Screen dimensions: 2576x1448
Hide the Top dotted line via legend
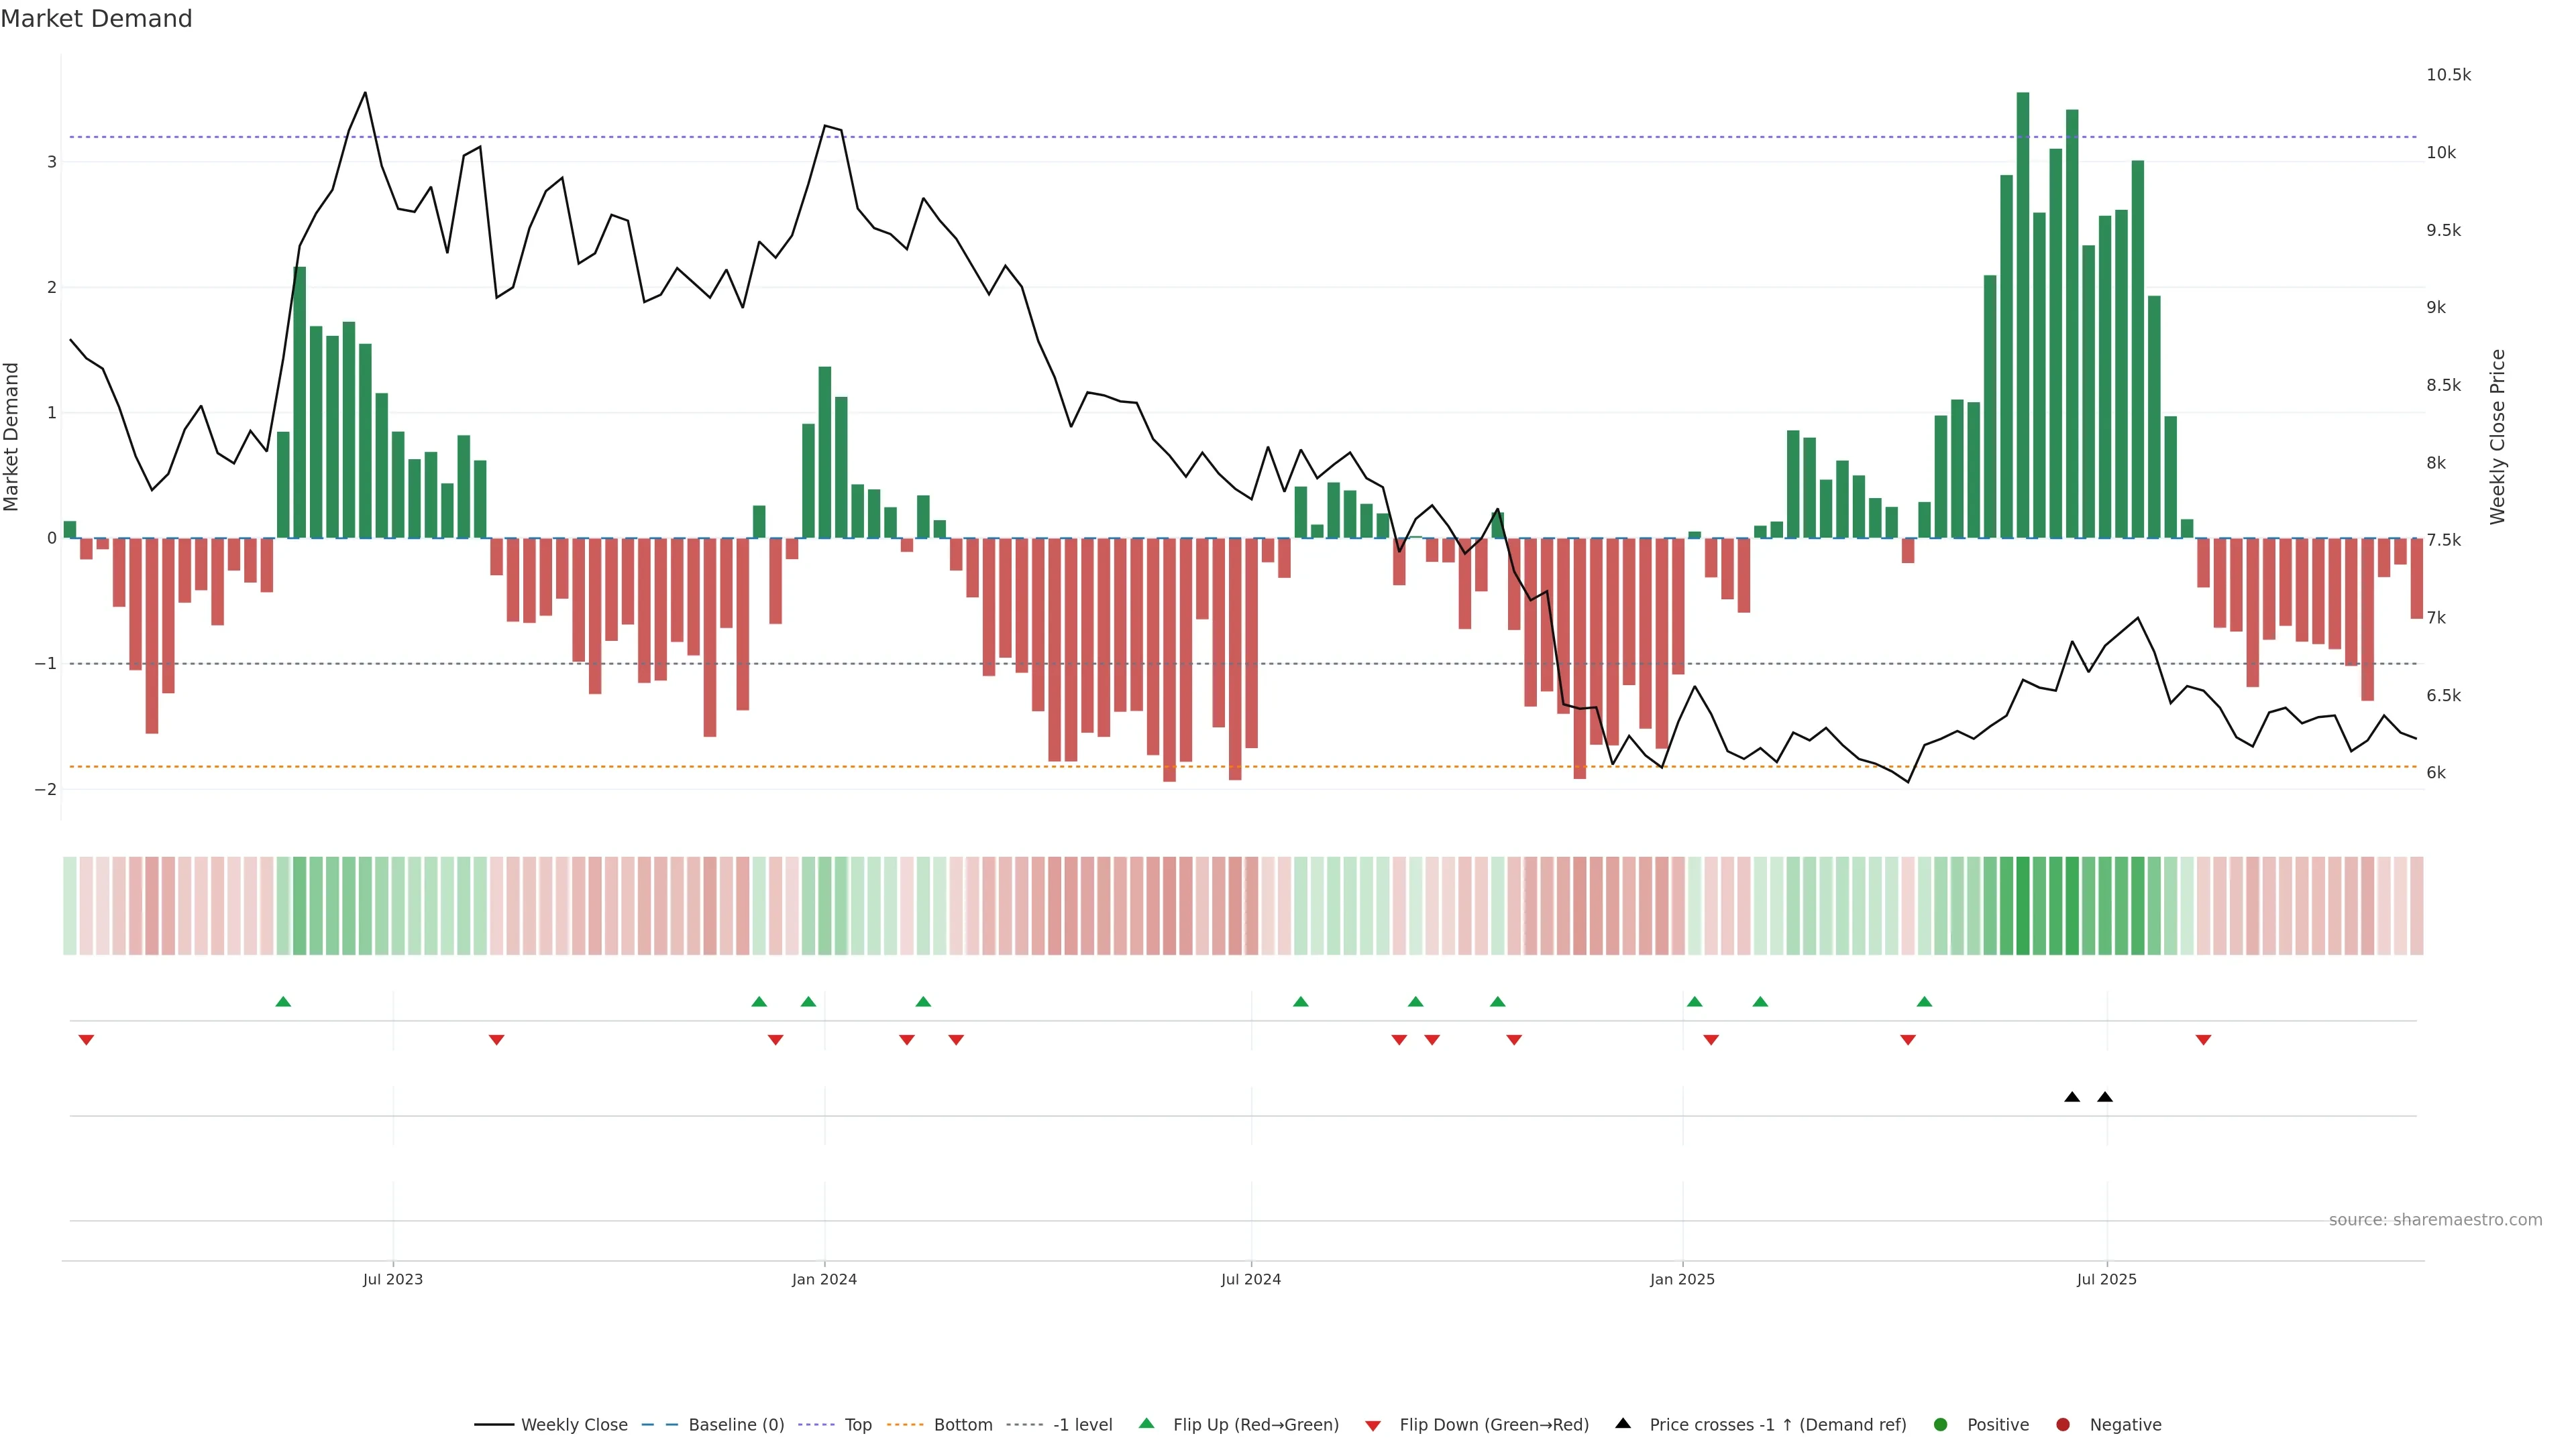pyautogui.click(x=857, y=1425)
